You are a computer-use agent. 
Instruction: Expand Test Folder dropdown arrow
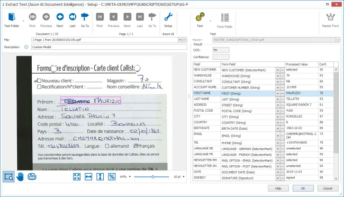point(23,21)
